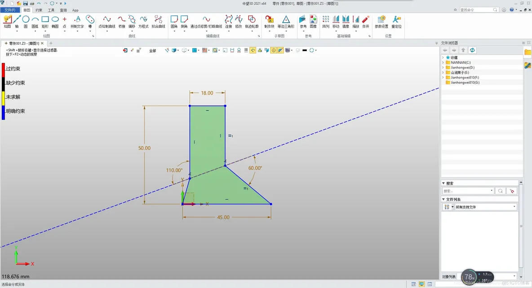The width and height of the screenshot is (532, 288).
Task: Select the 轨迹轮廓 (Trace profile) tool
Action: click(252, 22)
